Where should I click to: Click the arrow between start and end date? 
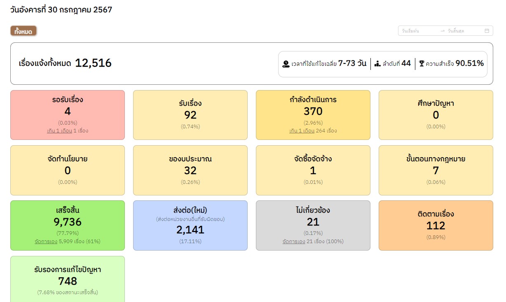(443, 31)
